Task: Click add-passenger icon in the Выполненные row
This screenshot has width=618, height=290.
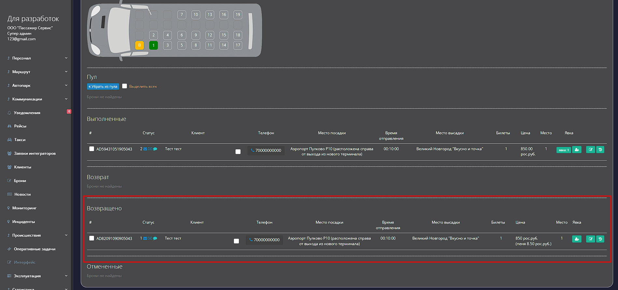Action: (577, 150)
